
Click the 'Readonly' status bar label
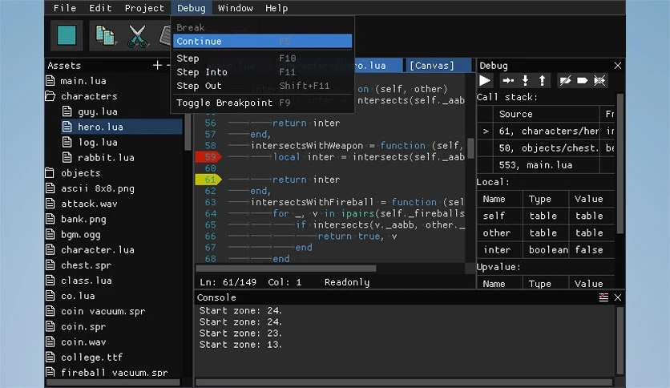(x=347, y=282)
